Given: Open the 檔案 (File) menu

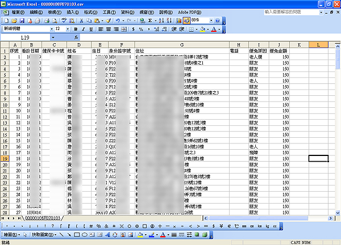Looking at the screenshot, I should click(x=18, y=11).
